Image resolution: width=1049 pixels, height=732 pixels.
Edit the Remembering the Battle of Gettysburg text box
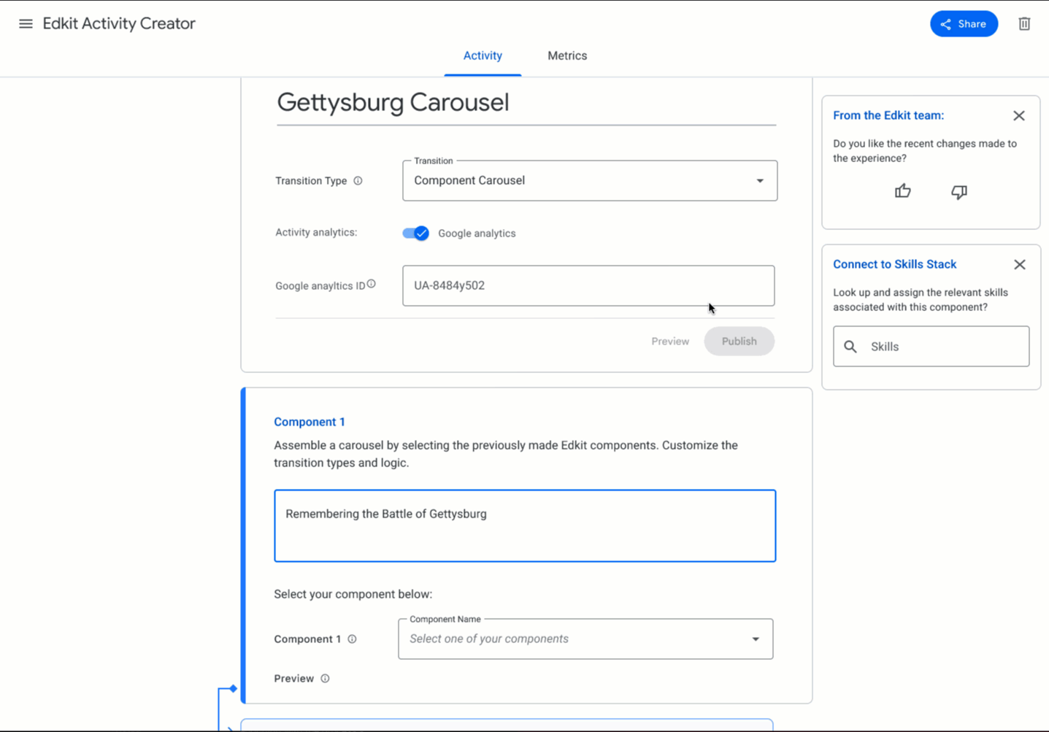tap(525, 525)
